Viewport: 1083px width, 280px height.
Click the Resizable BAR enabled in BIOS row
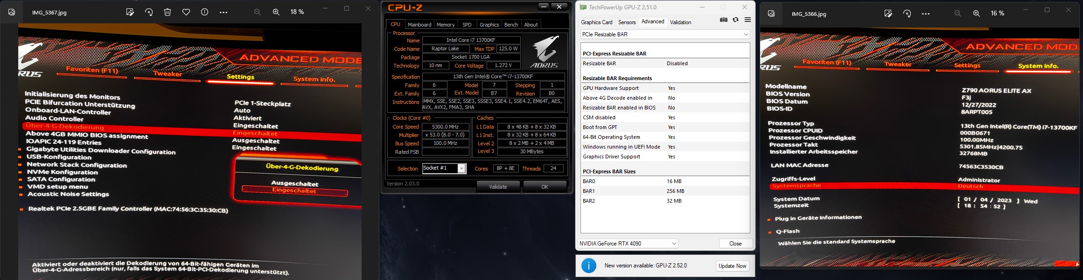pyautogui.click(x=665, y=108)
